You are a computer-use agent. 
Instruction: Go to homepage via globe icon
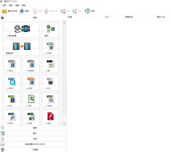[x=90, y=11]
